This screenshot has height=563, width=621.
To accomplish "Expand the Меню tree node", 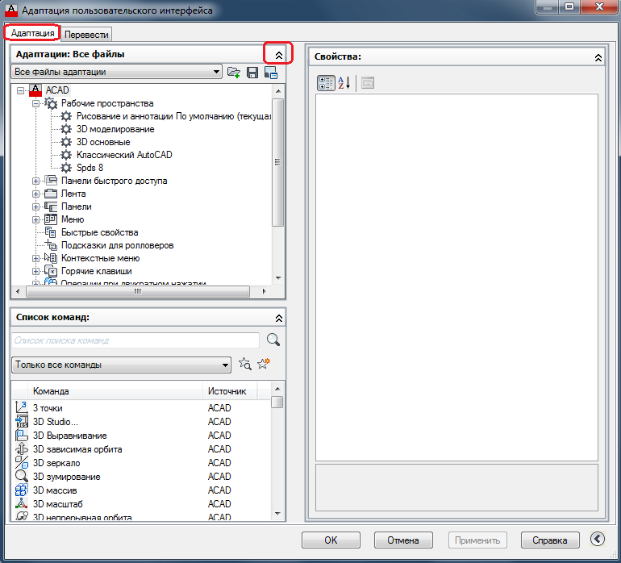I will [x=35, y=219].
